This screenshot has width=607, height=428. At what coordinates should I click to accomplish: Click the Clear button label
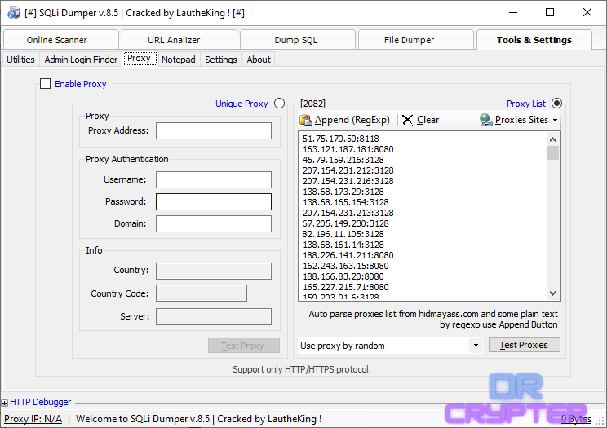[x=428, y=120]
